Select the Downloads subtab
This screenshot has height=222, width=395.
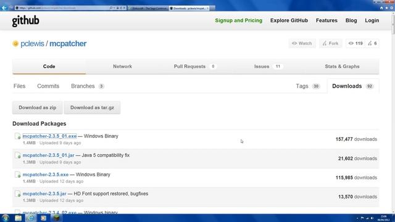click(x=352, y=86)
